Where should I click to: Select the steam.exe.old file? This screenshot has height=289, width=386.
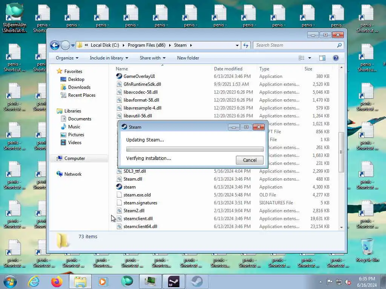(x=137, y=195)
